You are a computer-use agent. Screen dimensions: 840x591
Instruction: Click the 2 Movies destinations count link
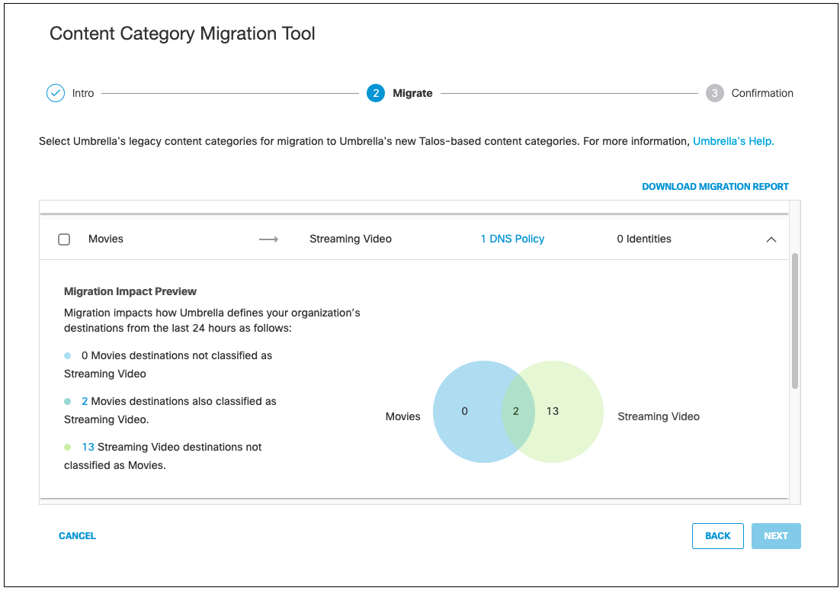pos(85,401)
